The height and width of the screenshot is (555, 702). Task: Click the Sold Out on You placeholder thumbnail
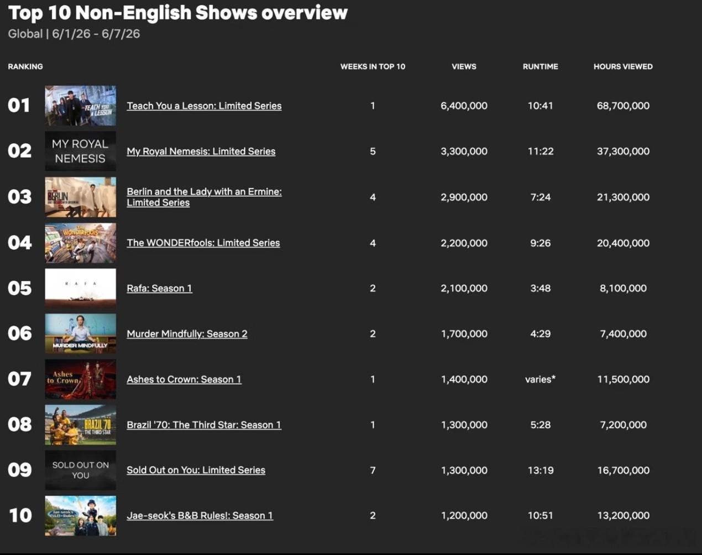[x=80, y=470]
